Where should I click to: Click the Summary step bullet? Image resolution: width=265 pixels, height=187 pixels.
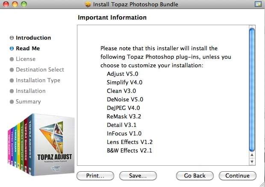[x=12, y=102]
